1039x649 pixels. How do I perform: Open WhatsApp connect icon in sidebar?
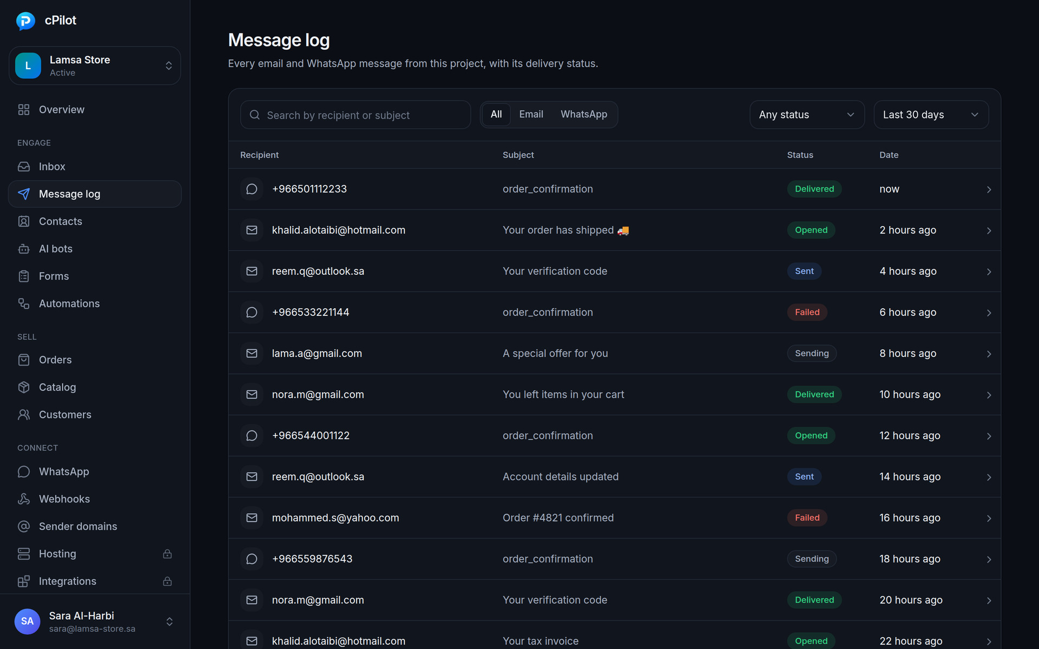point(24,472)
